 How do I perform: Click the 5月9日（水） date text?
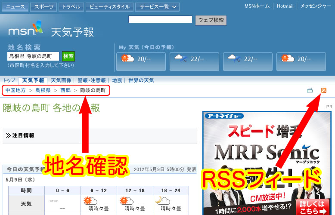(20, 180)
